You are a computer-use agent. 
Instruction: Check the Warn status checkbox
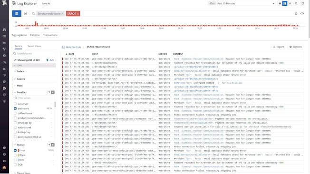pos(15,155)
